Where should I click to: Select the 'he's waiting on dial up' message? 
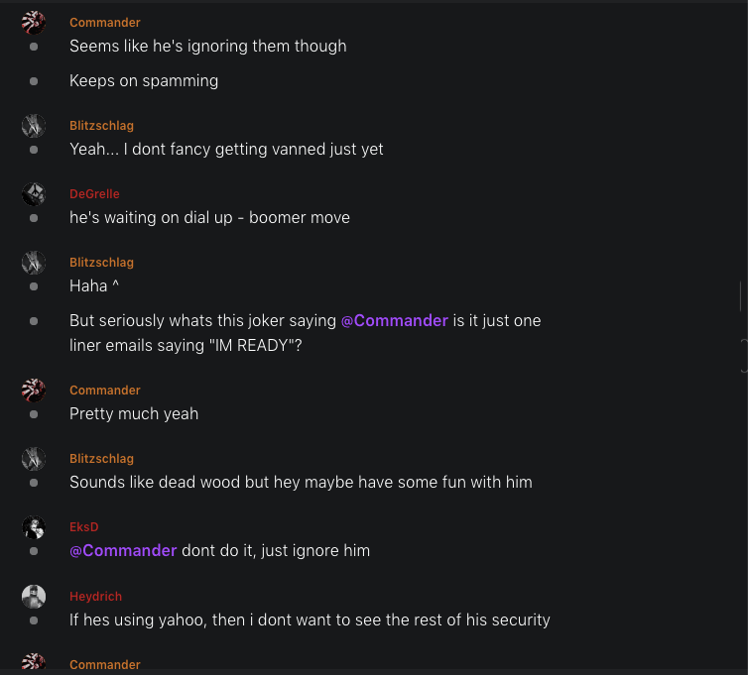pyautogui.click(x=209, y=218)
